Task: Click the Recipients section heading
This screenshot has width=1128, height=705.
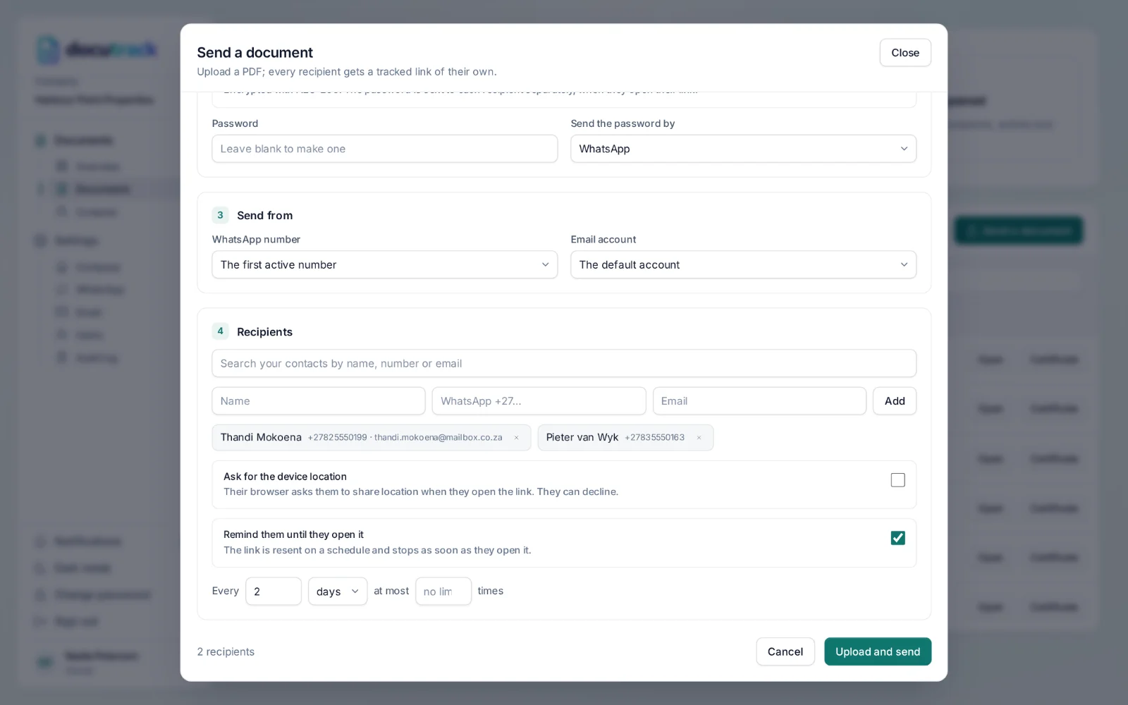Action: coord(264,332)
